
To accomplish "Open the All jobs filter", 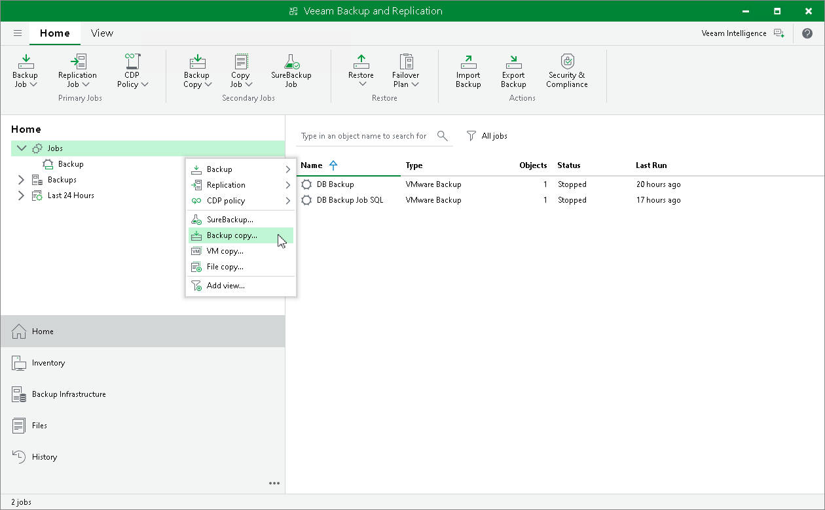I will pyautogui.click(x=487, y=135).
